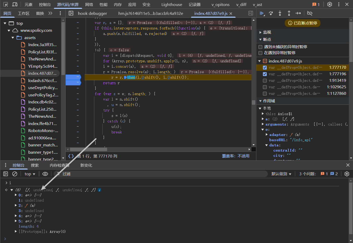Toggle the device toolbar icon
The image size is (353, 243).
click(x=15, y=4)
